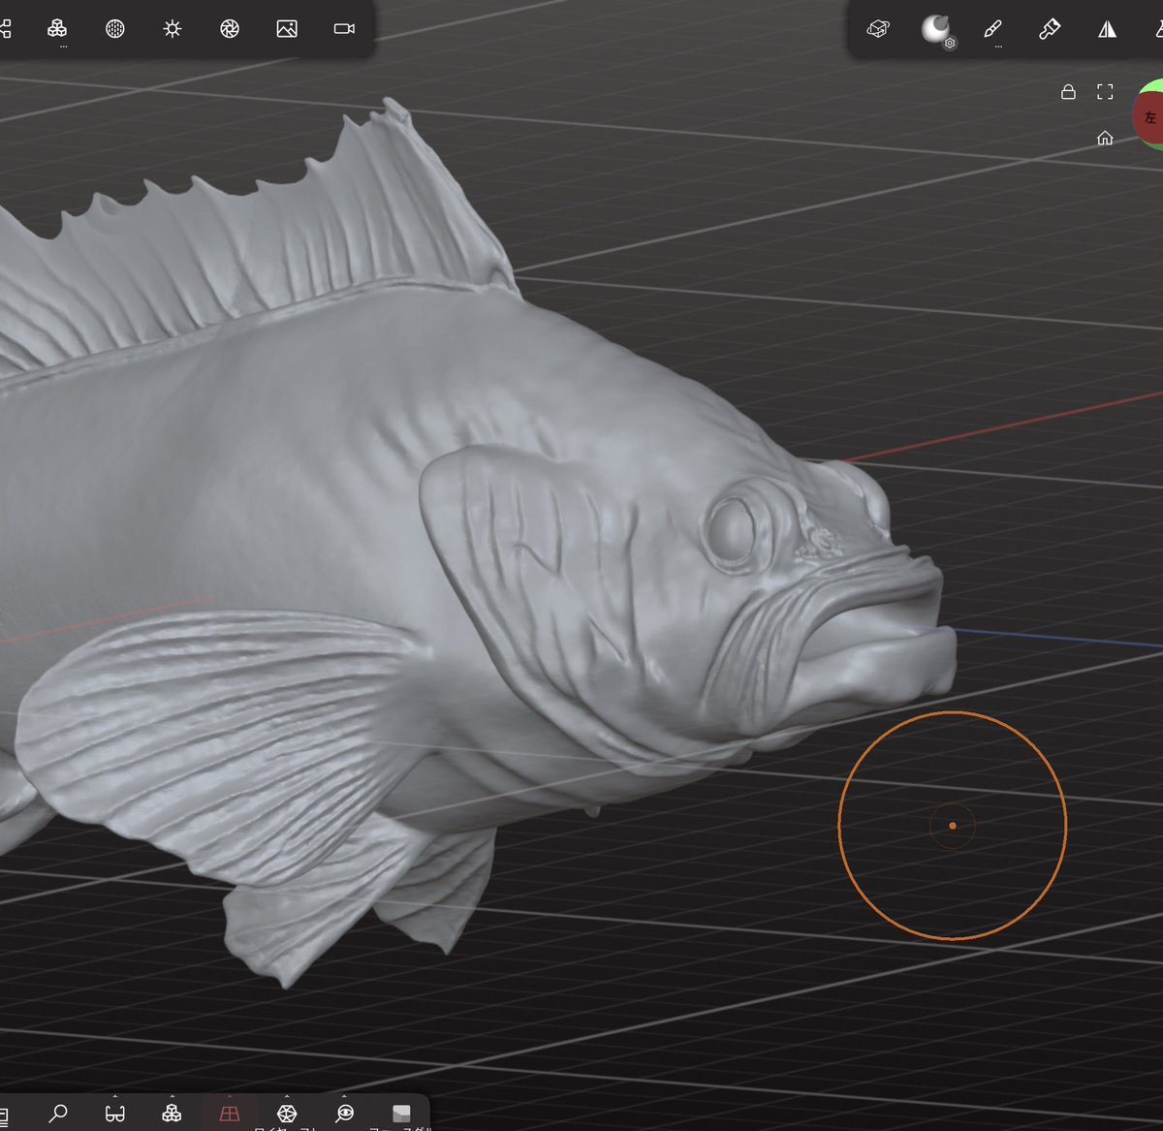
Task: Reset view with home icon
Action: pyautogui.click(x=1105, y=139)
